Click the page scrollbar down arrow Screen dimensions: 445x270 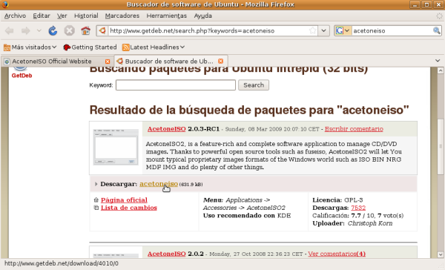coord(441,254)
